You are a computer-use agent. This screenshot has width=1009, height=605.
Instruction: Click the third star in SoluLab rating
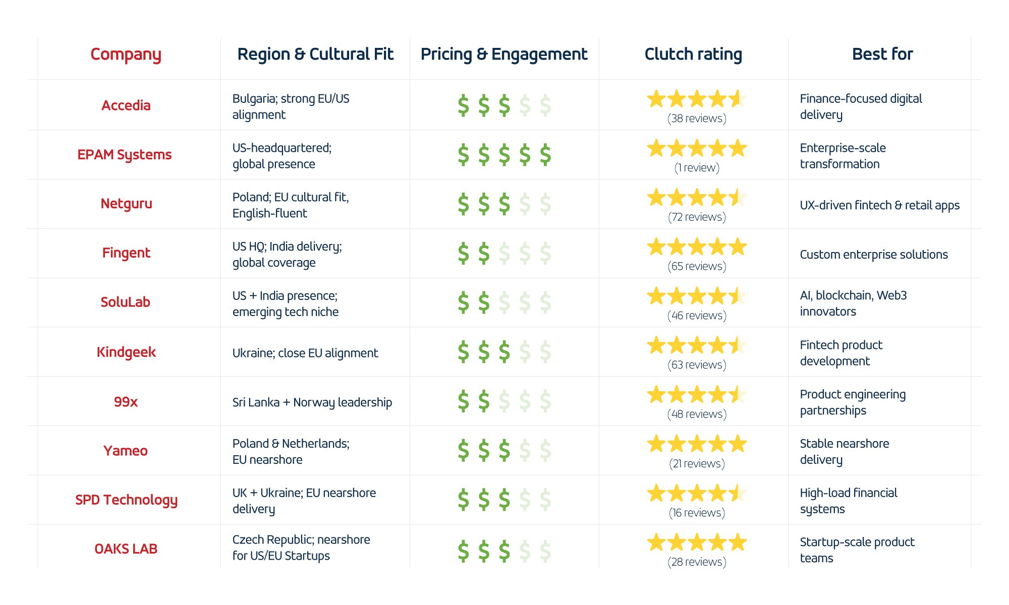point(697,296)
